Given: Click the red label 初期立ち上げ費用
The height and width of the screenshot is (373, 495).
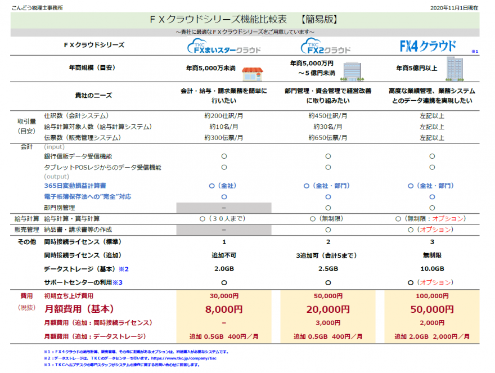Looking at the screenshot, I should coord(69,296).
